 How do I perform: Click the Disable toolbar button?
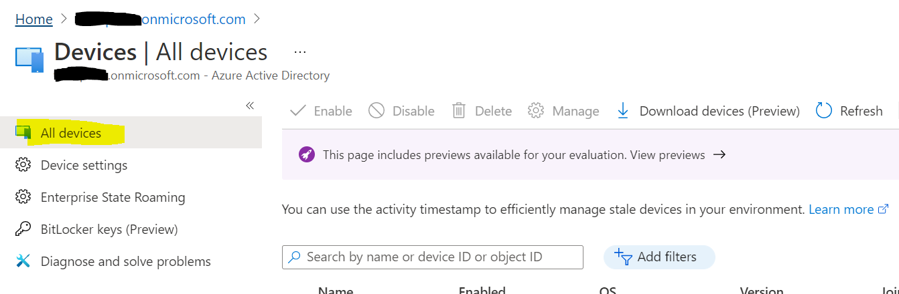(x=401, y=111)
